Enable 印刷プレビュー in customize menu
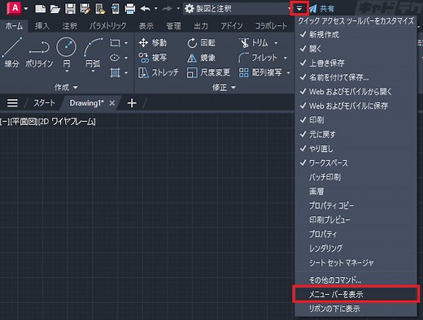Screen dimensions: 423x320 (x=355, y=219)
